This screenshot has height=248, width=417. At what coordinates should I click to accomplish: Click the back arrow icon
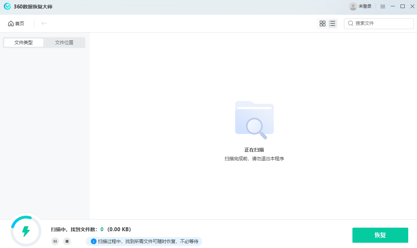44,23
